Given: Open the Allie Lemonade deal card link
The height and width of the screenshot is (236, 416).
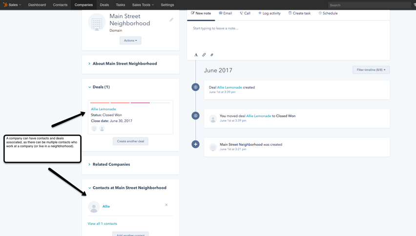Looking at the screenshot, I should (104, 109).
